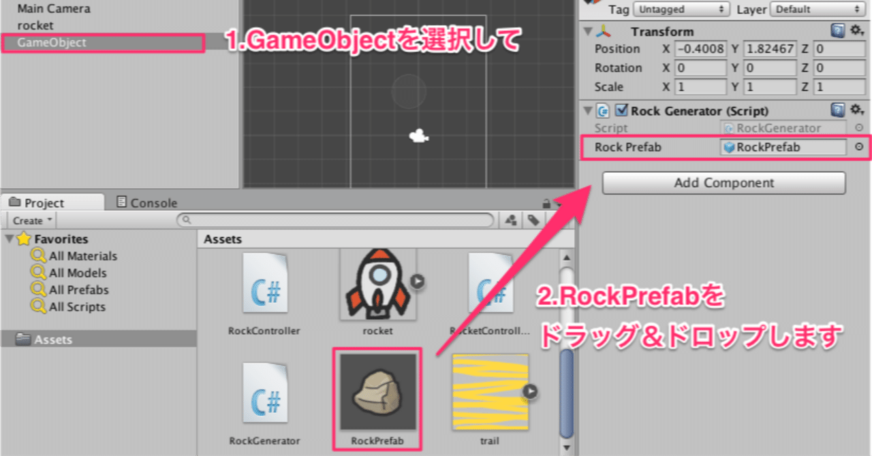872x456 pixels.
Task: Click the Rock Prefab object picker circle
Action: click(859, 147)
